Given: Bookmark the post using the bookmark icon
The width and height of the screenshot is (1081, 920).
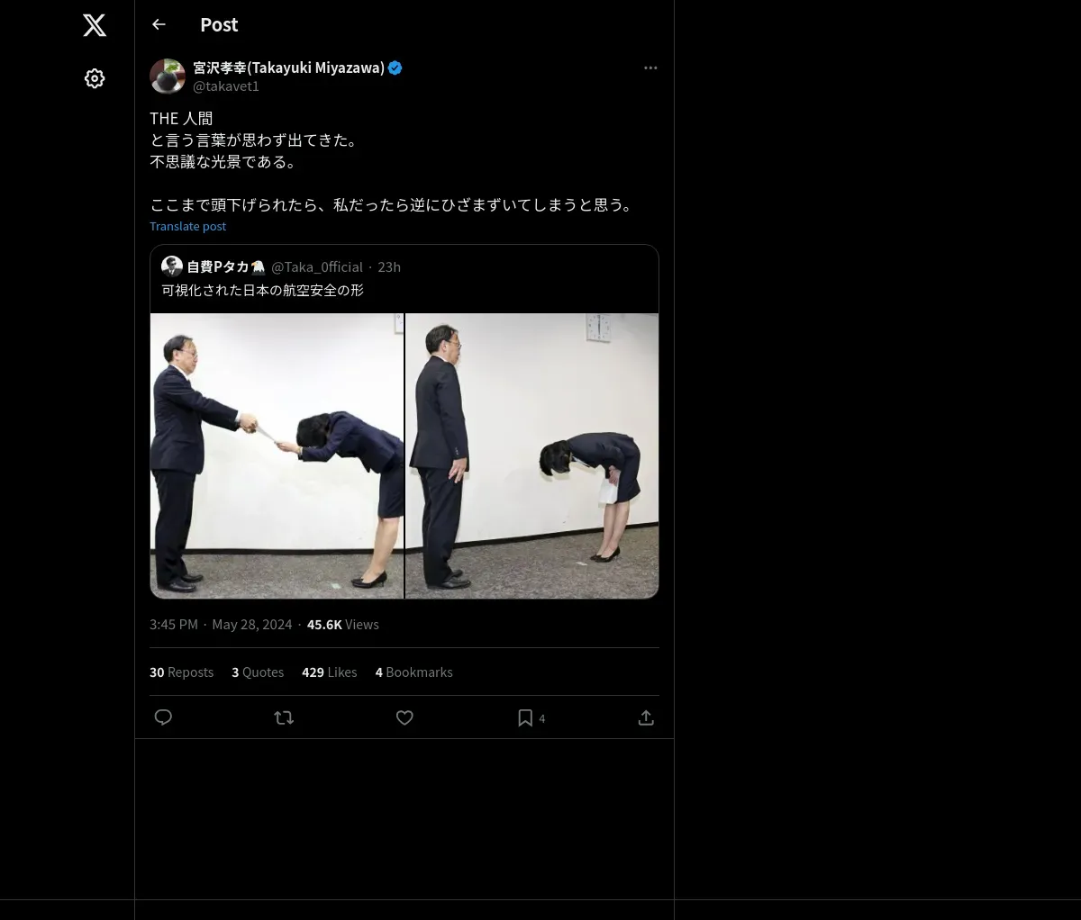Looking at the screenshot, I should tap(525, 717).
